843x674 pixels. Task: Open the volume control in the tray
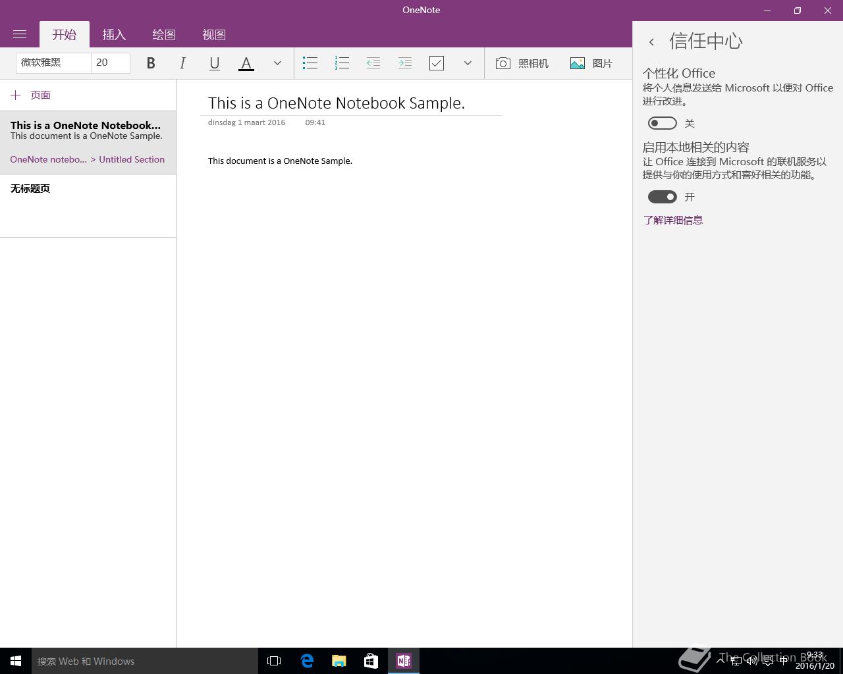pos(752,660)
